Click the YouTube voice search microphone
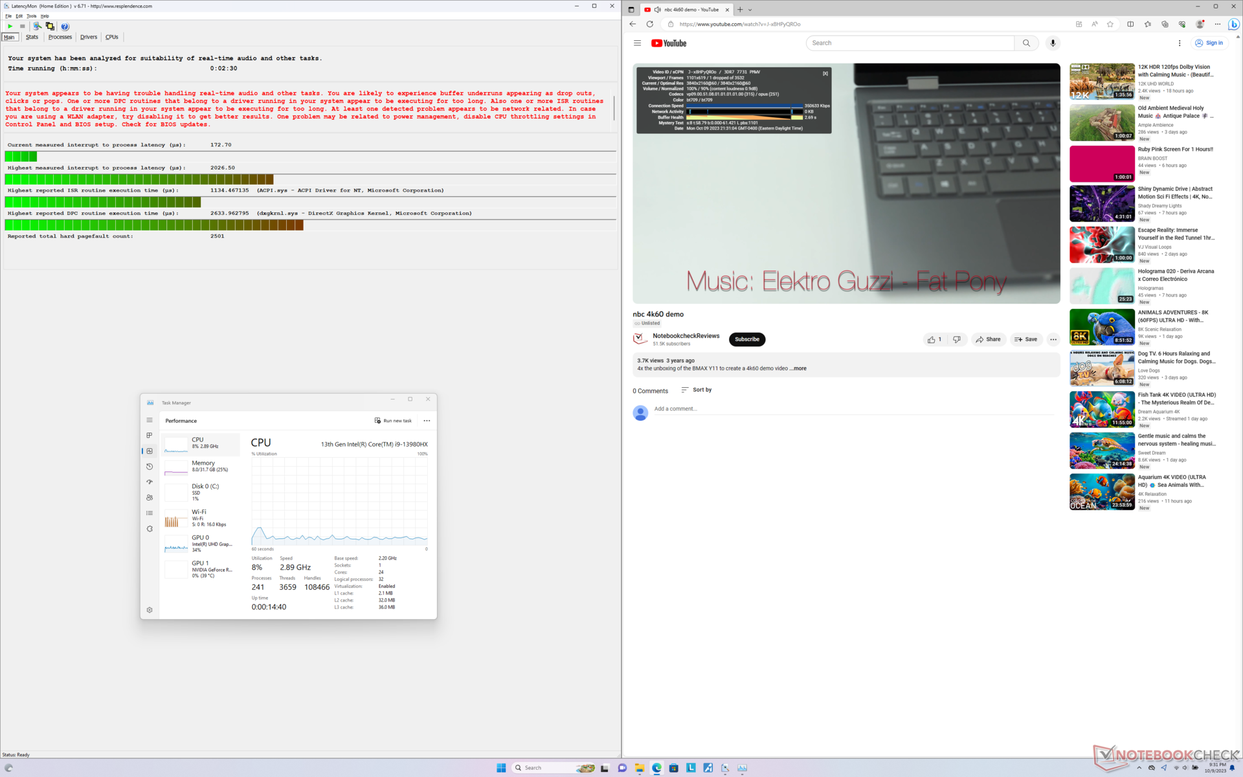 click(x=1053, y=43)
